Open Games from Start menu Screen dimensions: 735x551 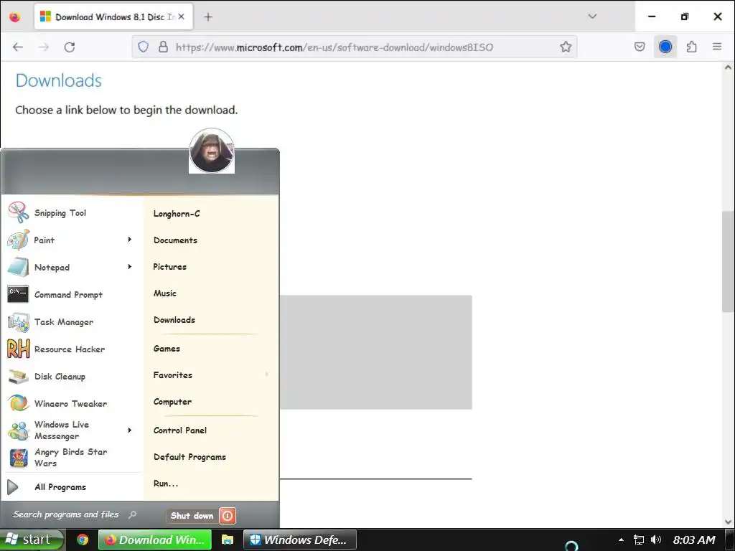(167, 349)
